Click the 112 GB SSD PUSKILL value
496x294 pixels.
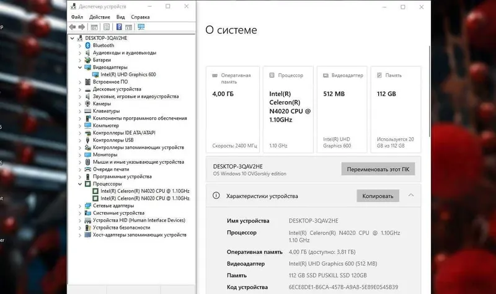[328, 275]
